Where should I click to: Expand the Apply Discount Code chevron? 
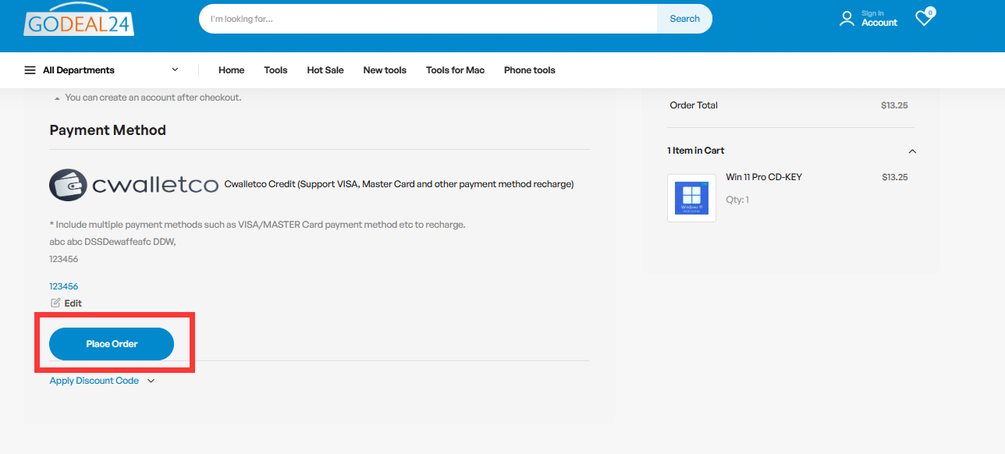tap(151, 381)
